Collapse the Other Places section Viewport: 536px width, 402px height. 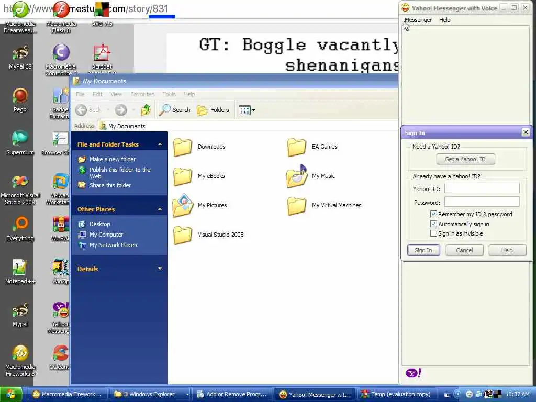pyautogui.click(x=160, y=209)
